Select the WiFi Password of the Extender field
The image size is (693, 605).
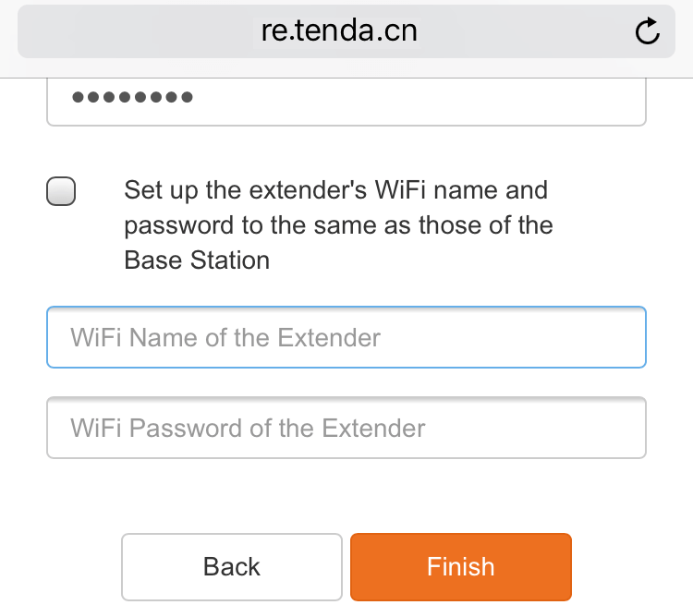[x=346, y=428]
